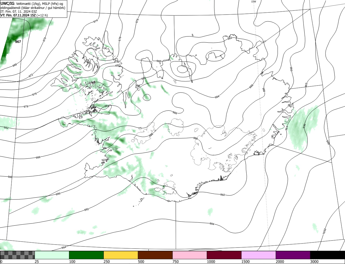Click the 'eldingaábendi (bláar strikalínur / gul hámörk)' line
The height and width of the screenshot is (264, 345).
(33, 8)
